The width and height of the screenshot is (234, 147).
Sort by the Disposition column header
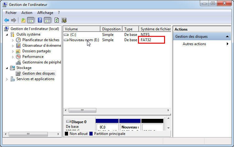(111, 29)
